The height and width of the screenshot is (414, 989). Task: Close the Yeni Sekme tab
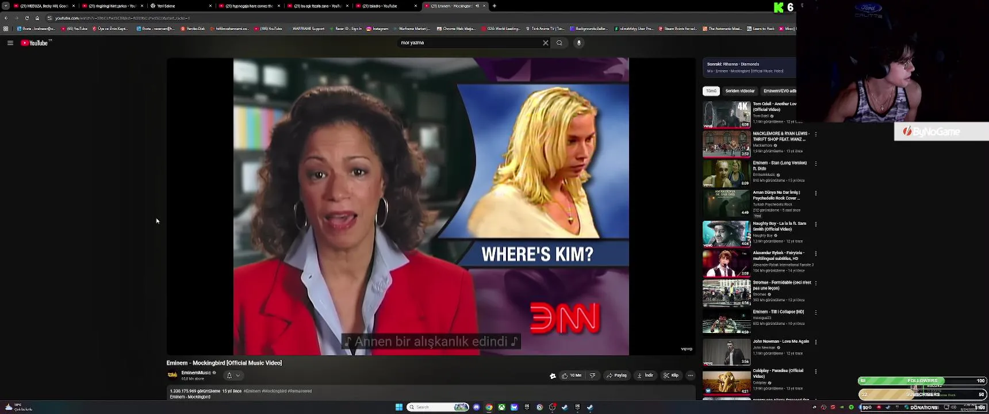(210, 6)
